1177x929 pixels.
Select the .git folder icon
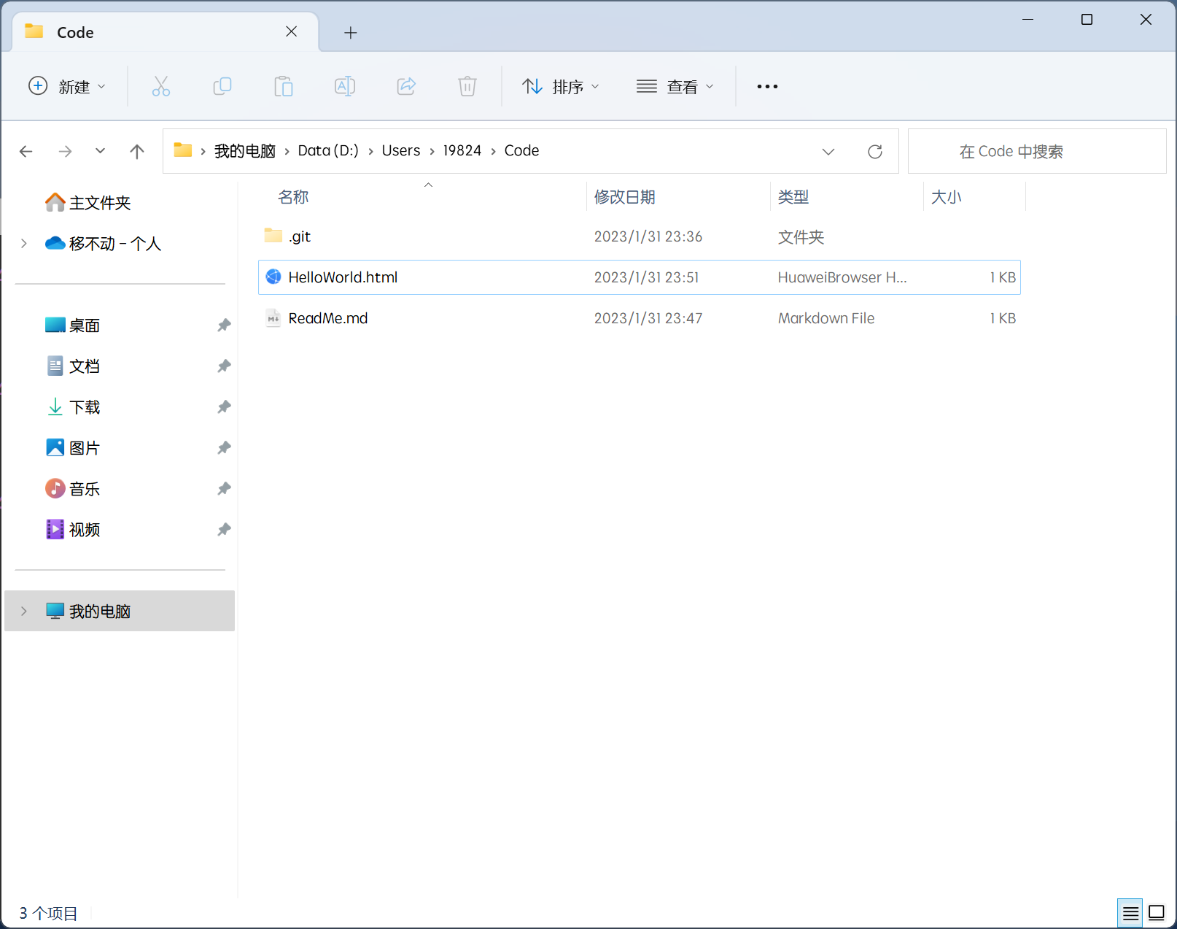pos(273,236)
